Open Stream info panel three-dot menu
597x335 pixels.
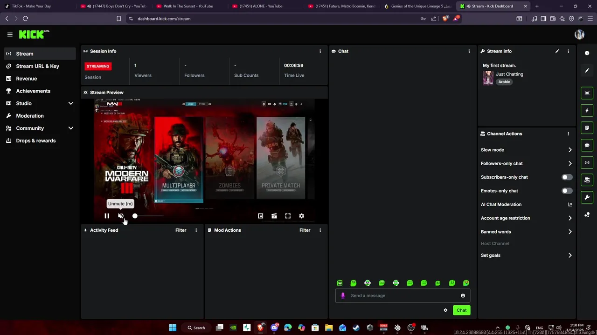(x=568, y=51)
